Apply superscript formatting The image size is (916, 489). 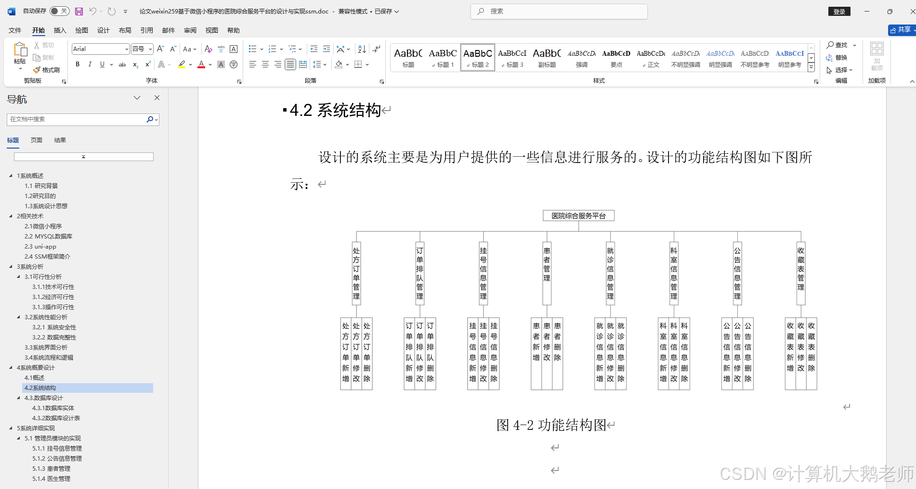click(148, 64)
